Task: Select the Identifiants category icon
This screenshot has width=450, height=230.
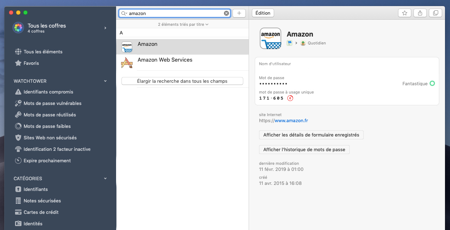Action: (18, 189)
